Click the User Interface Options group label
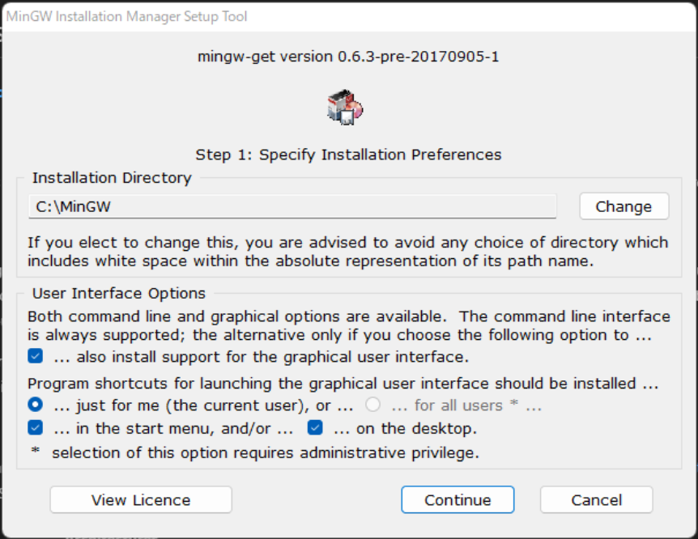The image size is (698, 539). point(119,293)
